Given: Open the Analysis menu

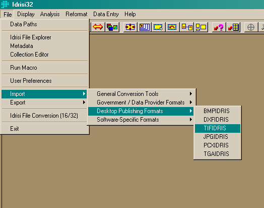Looking at the screenshot, I should click(x=50, y=14).
